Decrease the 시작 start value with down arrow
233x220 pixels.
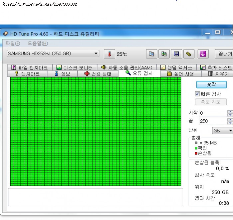[x=230, y=115]
